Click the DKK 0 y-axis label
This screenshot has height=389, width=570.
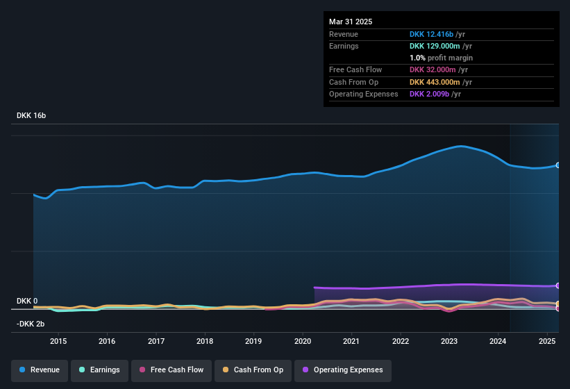[27, 301]
